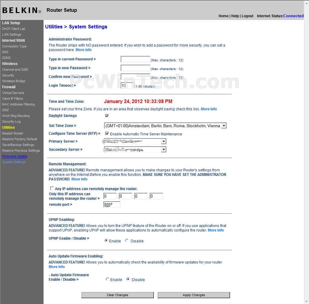This screenshot has height=304, width=309.
Task: Click the first remote IP octet field
Action: pos(110,196)
